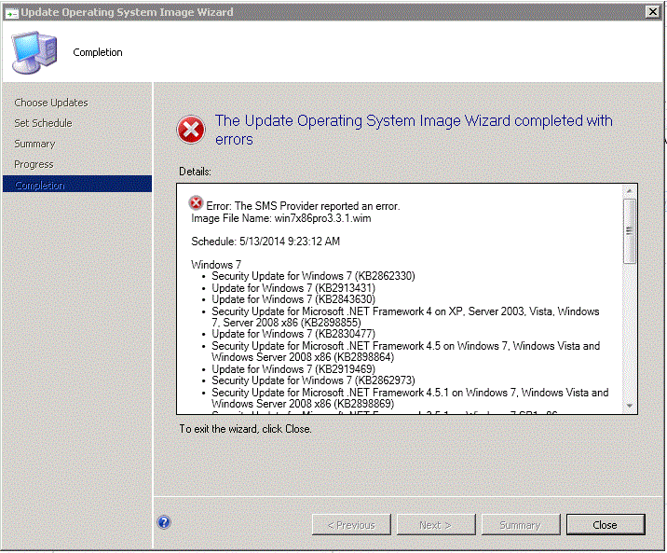Click the red error icon beside wizard heading
Image resolution: width=667 pixels, height=553 pixels.
191,130
